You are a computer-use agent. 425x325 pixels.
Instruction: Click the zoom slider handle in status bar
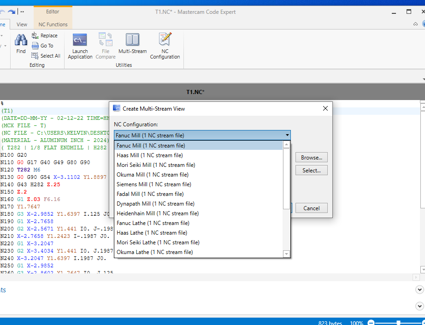[x=398, y=323]
